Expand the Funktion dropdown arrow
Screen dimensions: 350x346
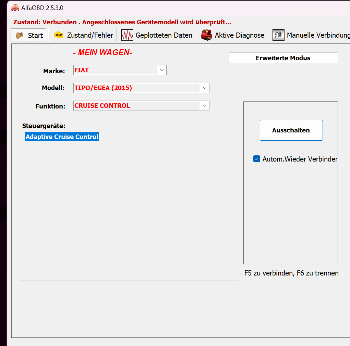204,106
